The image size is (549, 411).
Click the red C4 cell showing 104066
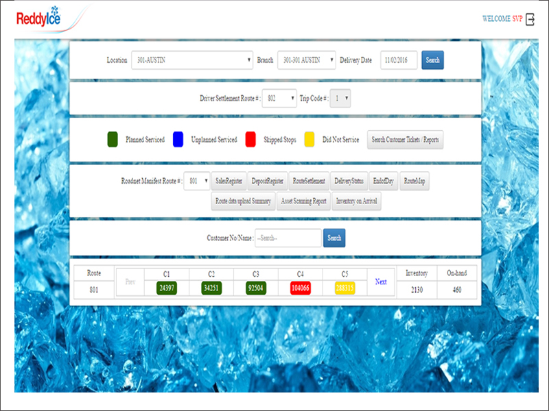click(x=303, y=287)
